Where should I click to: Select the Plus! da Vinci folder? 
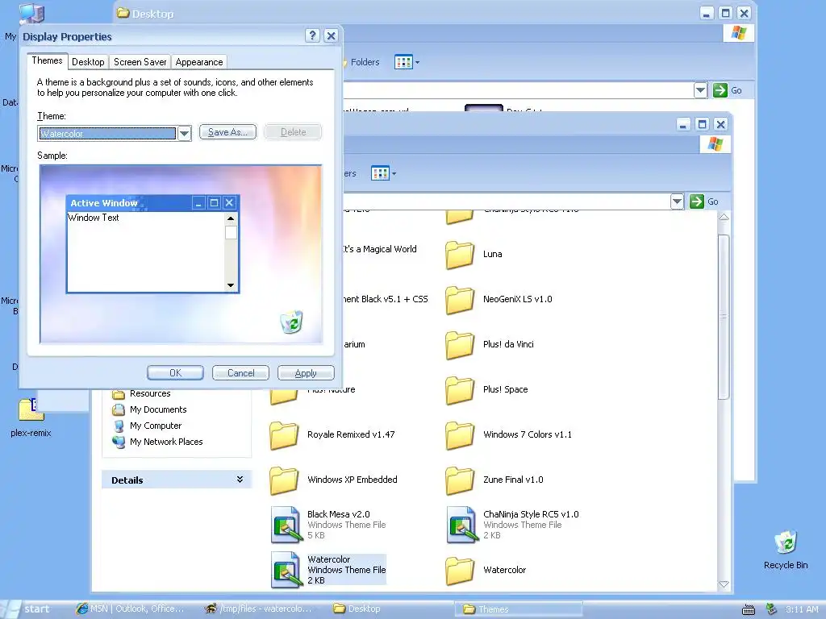tap(490, 344)
